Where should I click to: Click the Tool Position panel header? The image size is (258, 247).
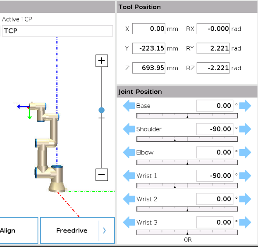[187, 7]
